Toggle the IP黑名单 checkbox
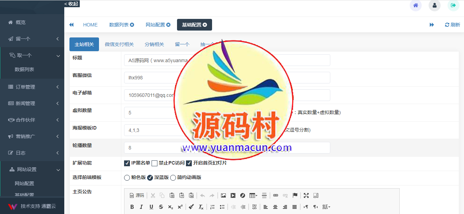This screenshot has height=214, width=464. click(127, 163)
